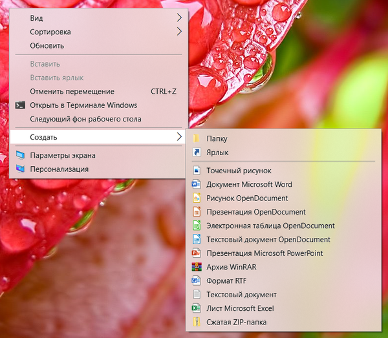Select Отменить перемещение menu entry

72,92
